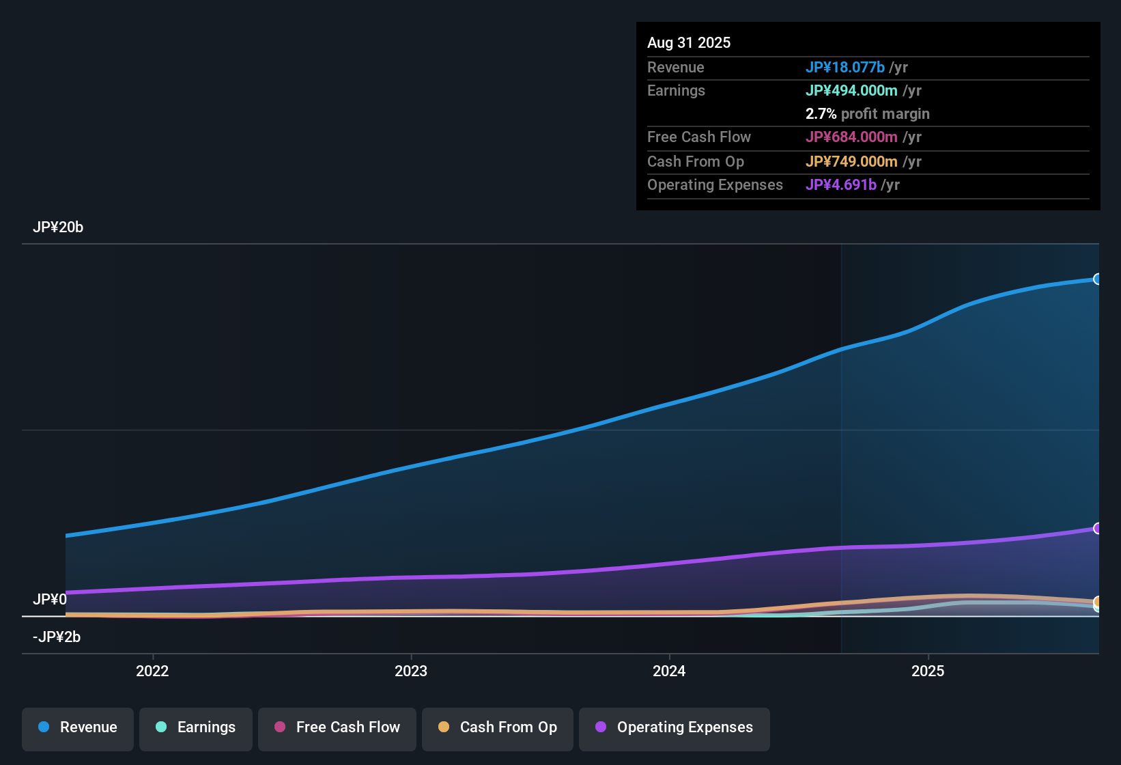Select the 2022 label on the time axis

coord(153,671)
